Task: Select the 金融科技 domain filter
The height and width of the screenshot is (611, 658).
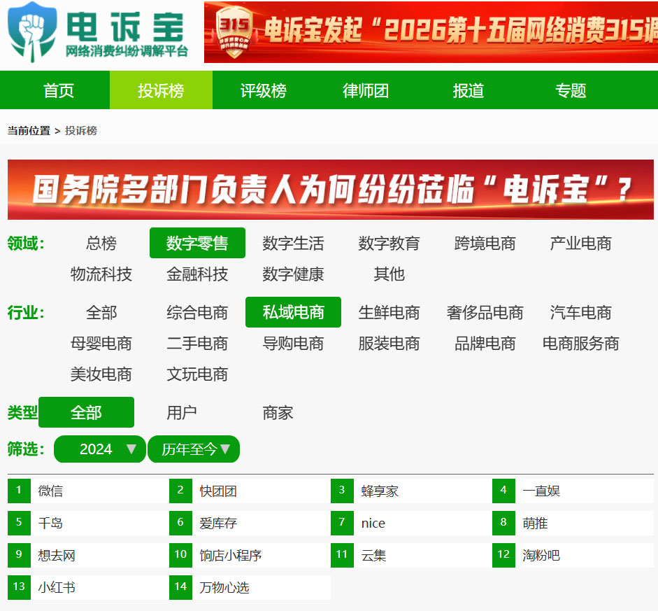Action: pyautogui.click(x=197, y=274)
